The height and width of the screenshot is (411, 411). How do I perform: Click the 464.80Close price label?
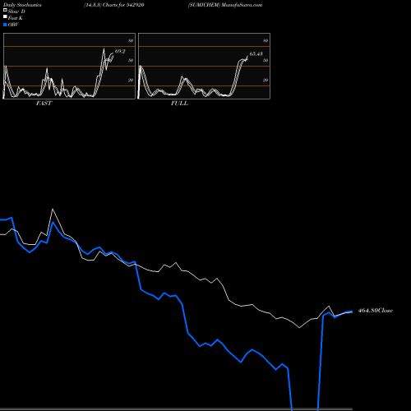(x=376, y=311)
